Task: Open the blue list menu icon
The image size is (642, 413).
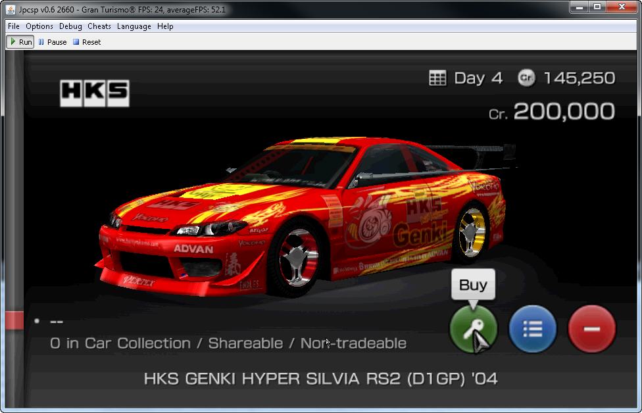Action: click(x=532, y=328)
